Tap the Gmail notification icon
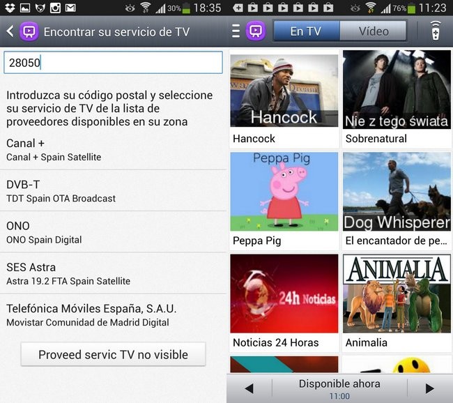 click(x=70, y=8)
